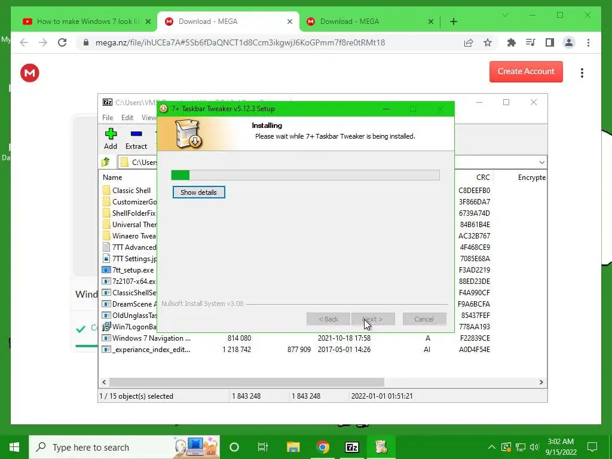Open the Edit menu in 7-Zip

[127, 118]
